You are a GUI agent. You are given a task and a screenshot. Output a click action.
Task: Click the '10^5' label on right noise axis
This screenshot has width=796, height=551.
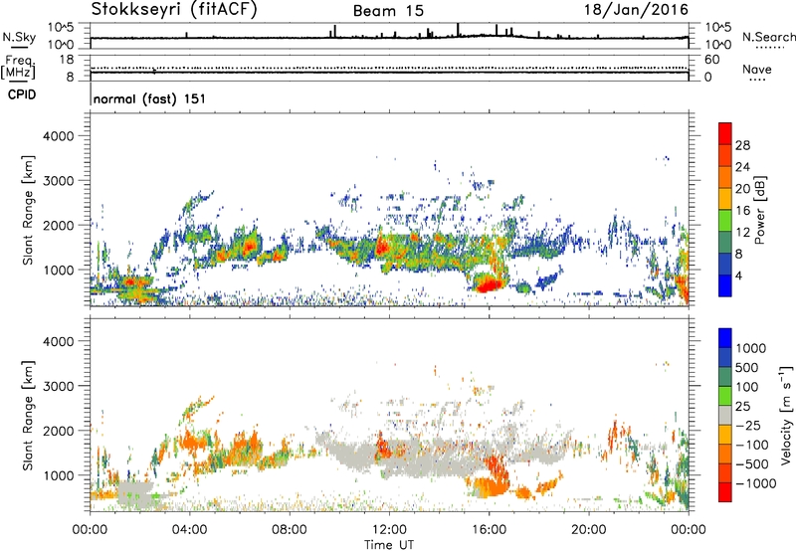(718, 27)
